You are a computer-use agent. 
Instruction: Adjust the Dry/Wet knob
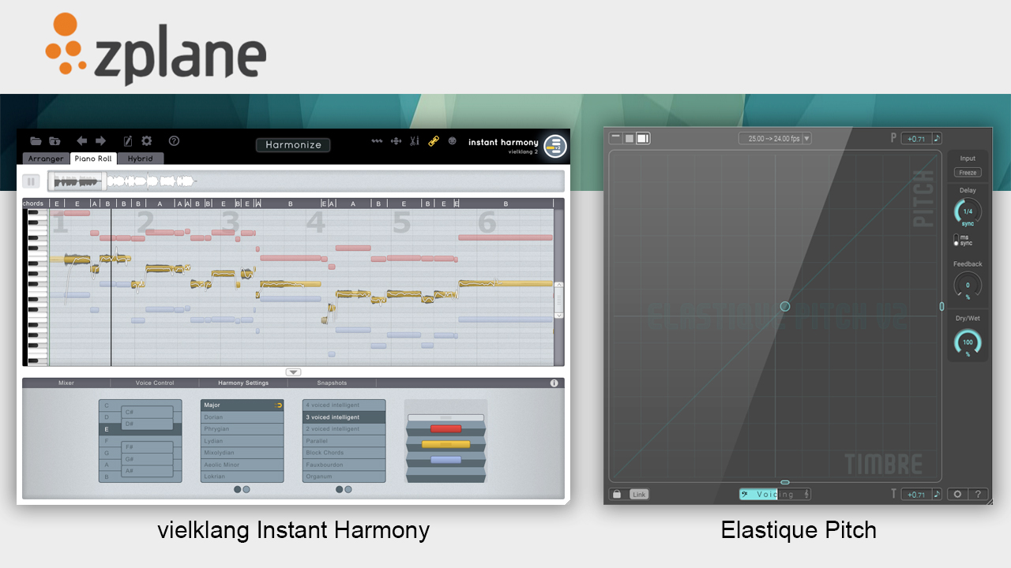tap(968, 342)
